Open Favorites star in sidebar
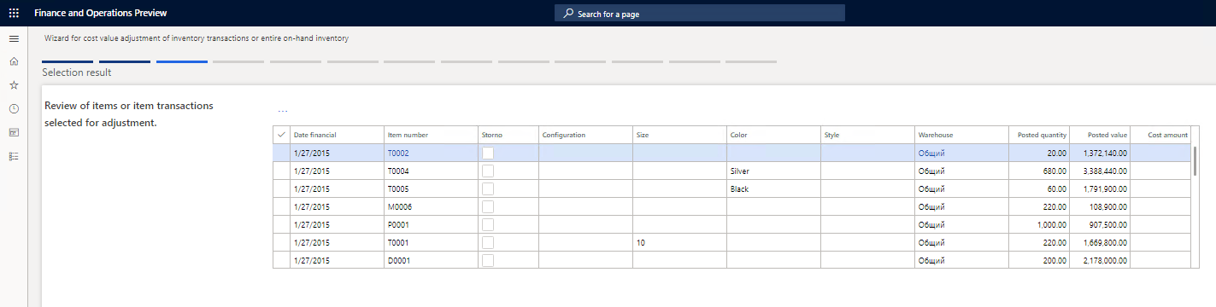 14,85
